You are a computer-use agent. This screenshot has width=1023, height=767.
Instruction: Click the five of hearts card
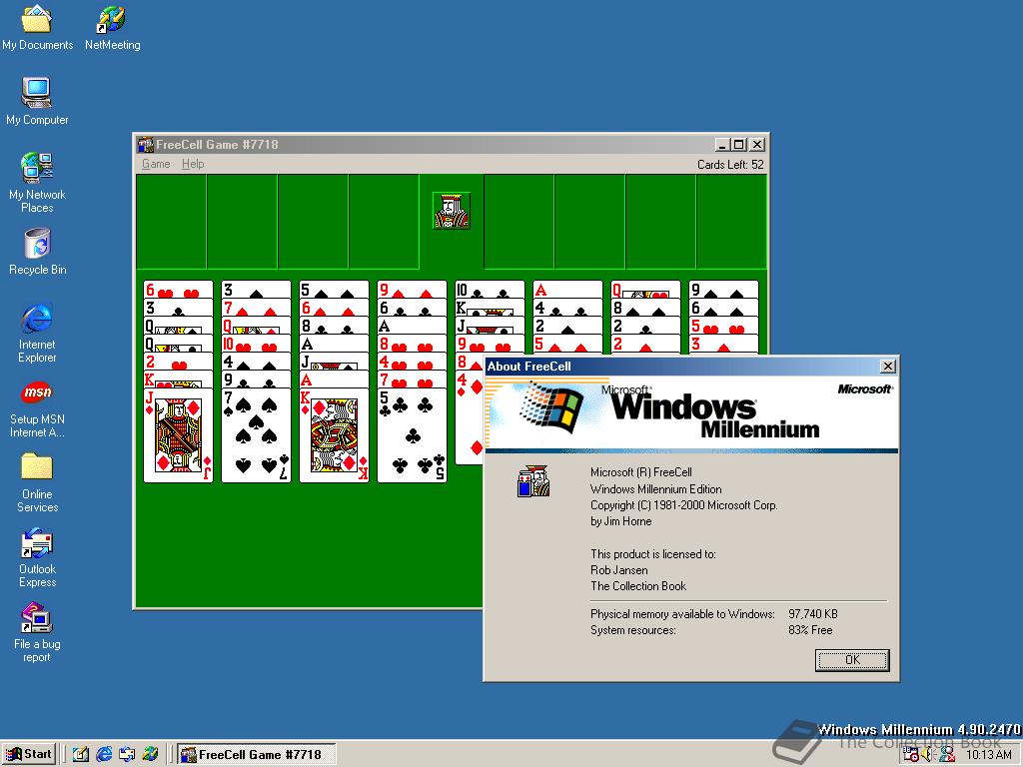point(723,326)
